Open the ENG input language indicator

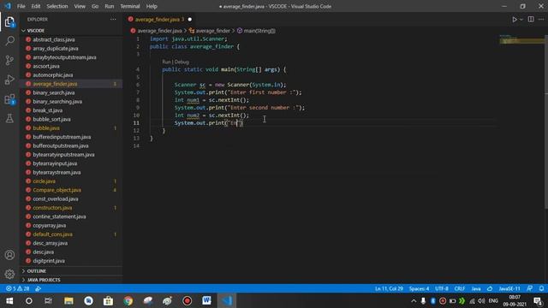[493, 300]
